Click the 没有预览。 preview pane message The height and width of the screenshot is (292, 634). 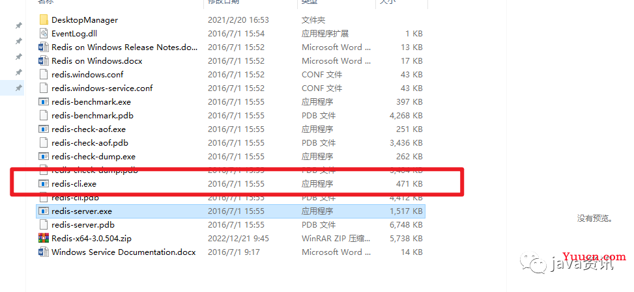(594, 219)
